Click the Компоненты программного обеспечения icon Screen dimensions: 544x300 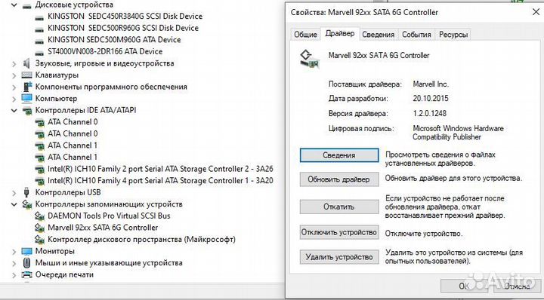[x=26, y=87]
